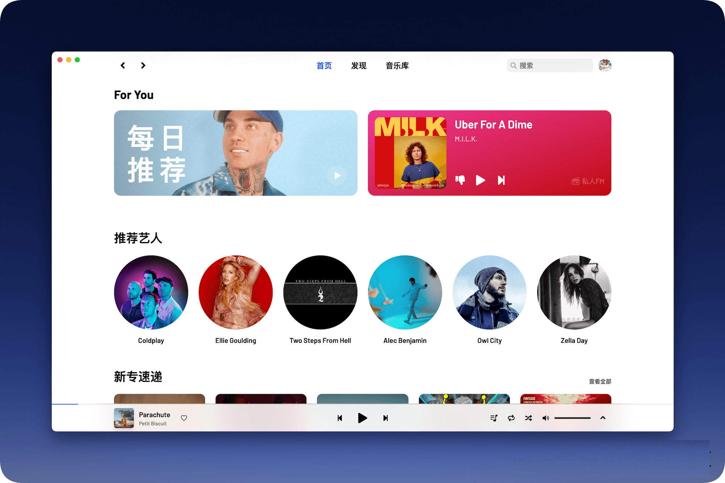The height and width of the screenshot is (483, 725).
Task: Click play button in 私人FM M.I.L.K. card
Action: [x=481, y=180]
